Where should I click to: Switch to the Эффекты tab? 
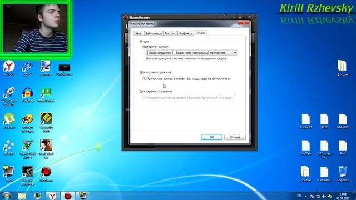click(186, 33)
